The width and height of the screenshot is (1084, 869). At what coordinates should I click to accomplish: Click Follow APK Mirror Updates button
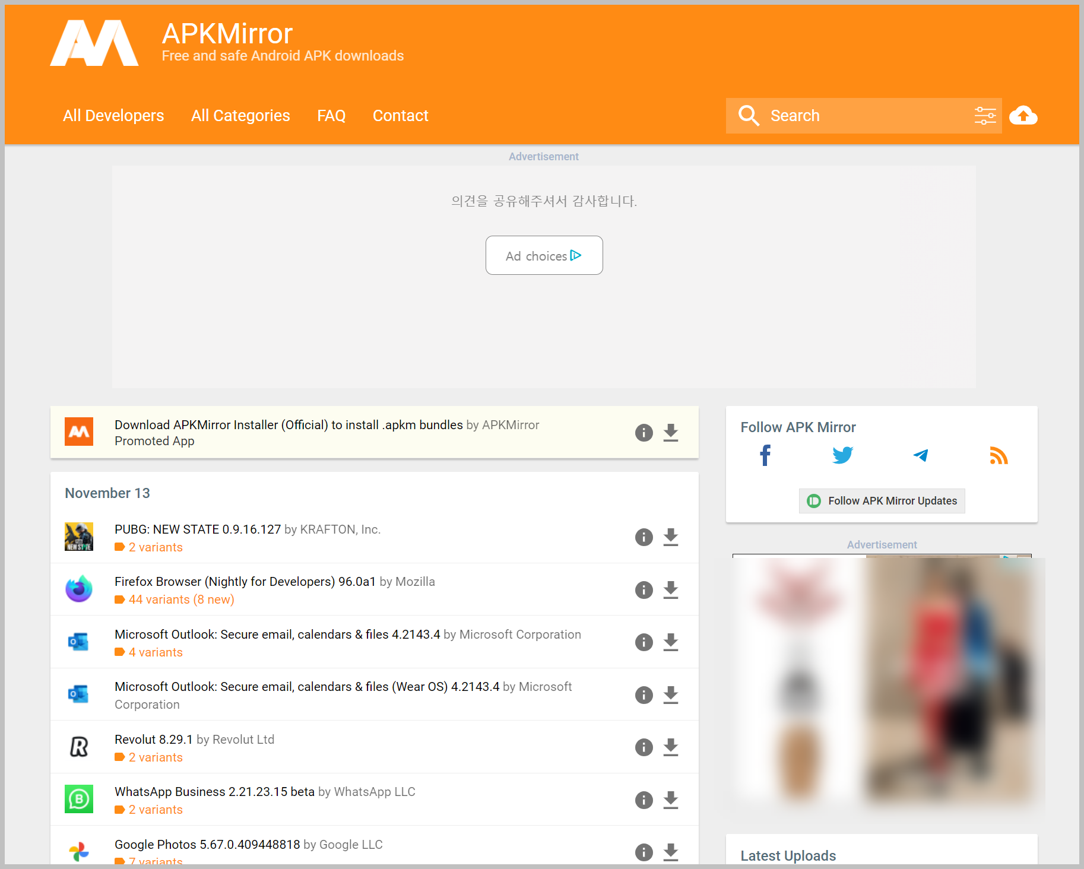click(x=882, y=501)
